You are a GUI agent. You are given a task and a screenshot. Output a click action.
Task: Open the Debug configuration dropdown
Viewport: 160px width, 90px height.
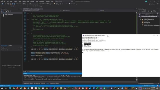(25, 4)
